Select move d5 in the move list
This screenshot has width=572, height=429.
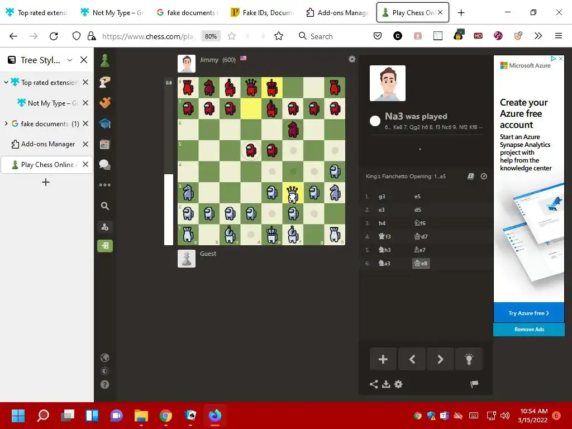(418, 210)
